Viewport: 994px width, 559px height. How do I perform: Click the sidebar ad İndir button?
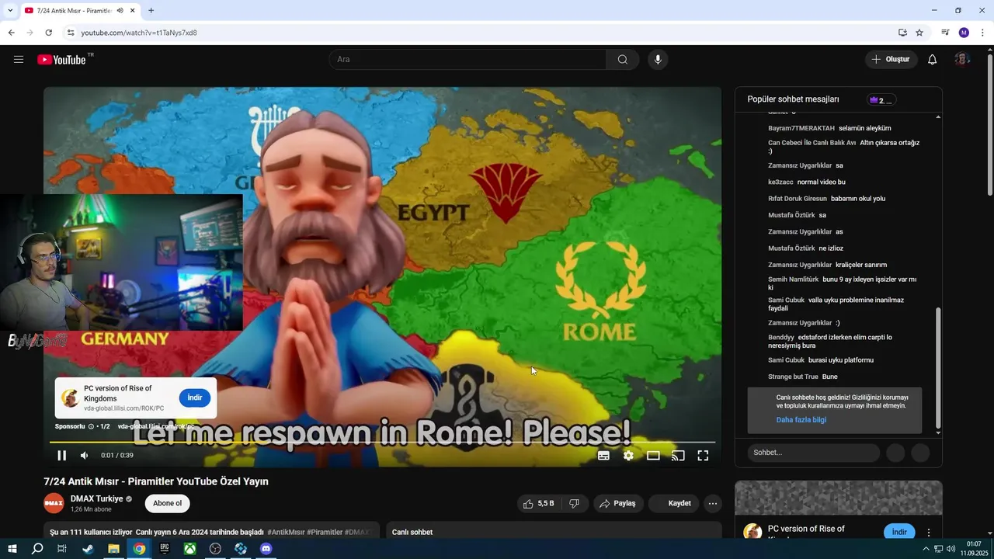pyautogui.click(x=899, y=532)
